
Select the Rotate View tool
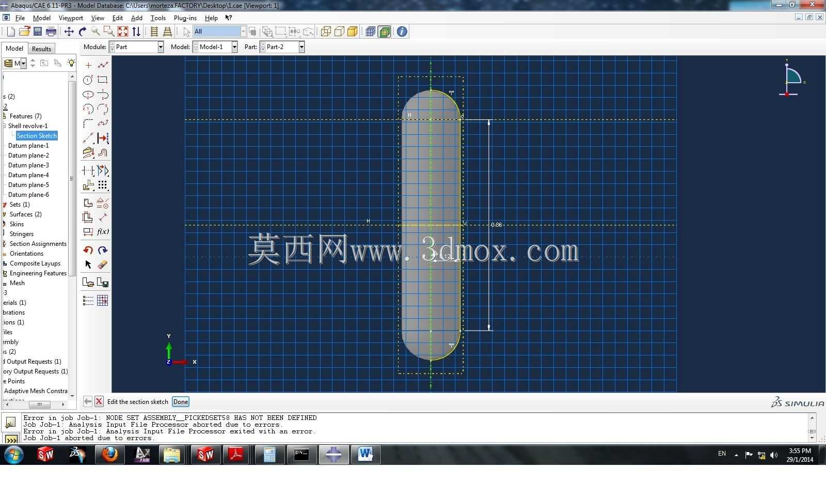[x=82, y=32]
